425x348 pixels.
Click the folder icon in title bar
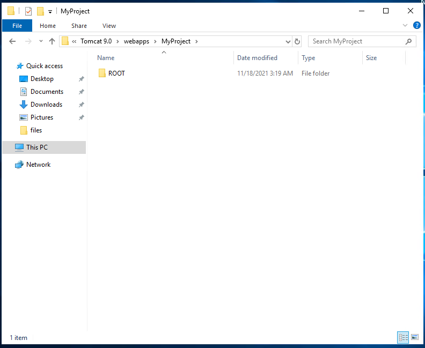pos(11,11)
